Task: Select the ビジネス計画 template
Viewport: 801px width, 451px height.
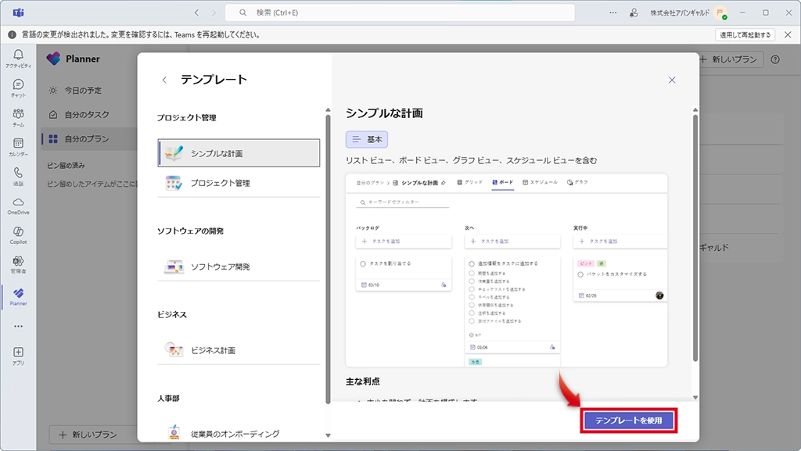Action: 239,350
